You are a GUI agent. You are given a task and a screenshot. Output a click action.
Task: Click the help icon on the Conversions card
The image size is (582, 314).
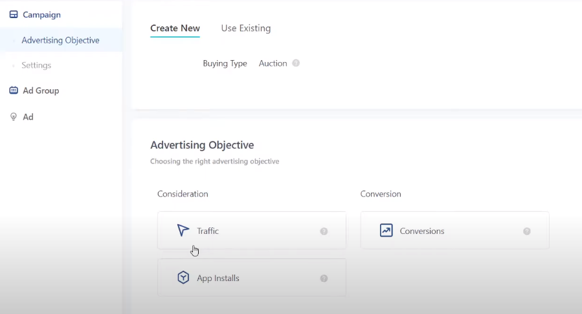[527, 231]
